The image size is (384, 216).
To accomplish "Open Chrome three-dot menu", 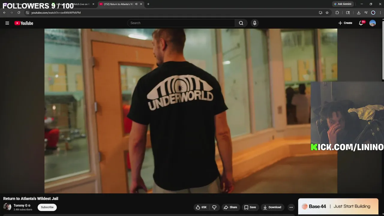I will click(x=380, y=13).
